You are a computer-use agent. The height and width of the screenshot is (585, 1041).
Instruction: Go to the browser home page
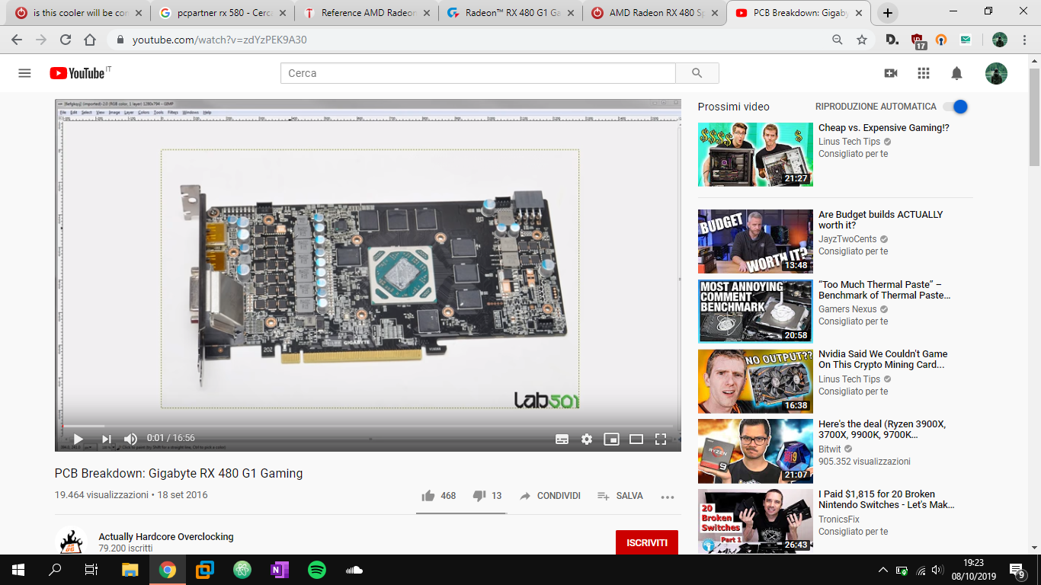coord(90,40)
